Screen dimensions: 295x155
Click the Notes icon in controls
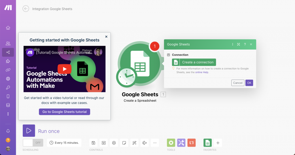(x=124, y=143)
